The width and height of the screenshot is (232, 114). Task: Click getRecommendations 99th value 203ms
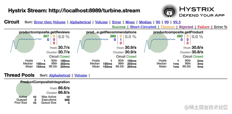click(x=132, y=64)
